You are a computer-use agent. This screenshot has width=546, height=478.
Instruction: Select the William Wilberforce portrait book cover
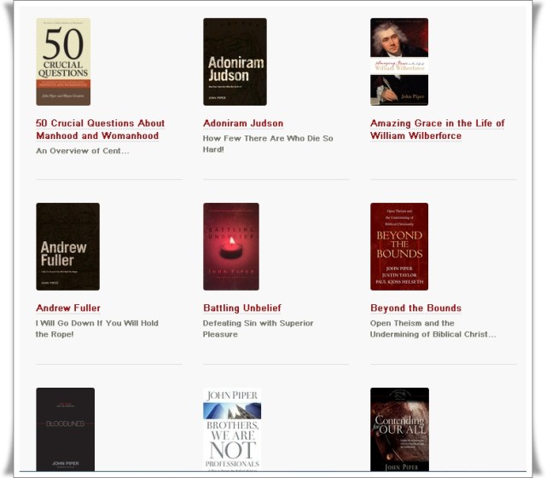point(399,62)
